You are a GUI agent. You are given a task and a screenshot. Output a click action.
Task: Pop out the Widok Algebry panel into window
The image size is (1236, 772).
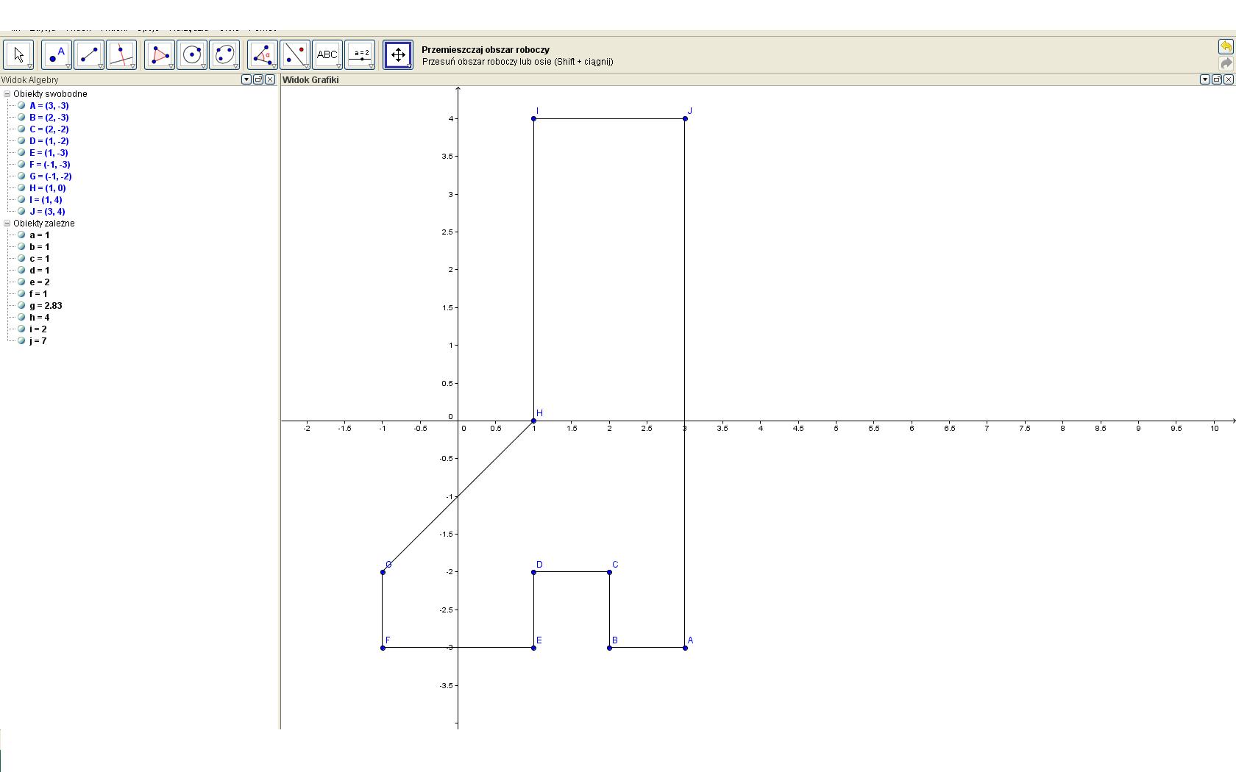tap(258, 79)
